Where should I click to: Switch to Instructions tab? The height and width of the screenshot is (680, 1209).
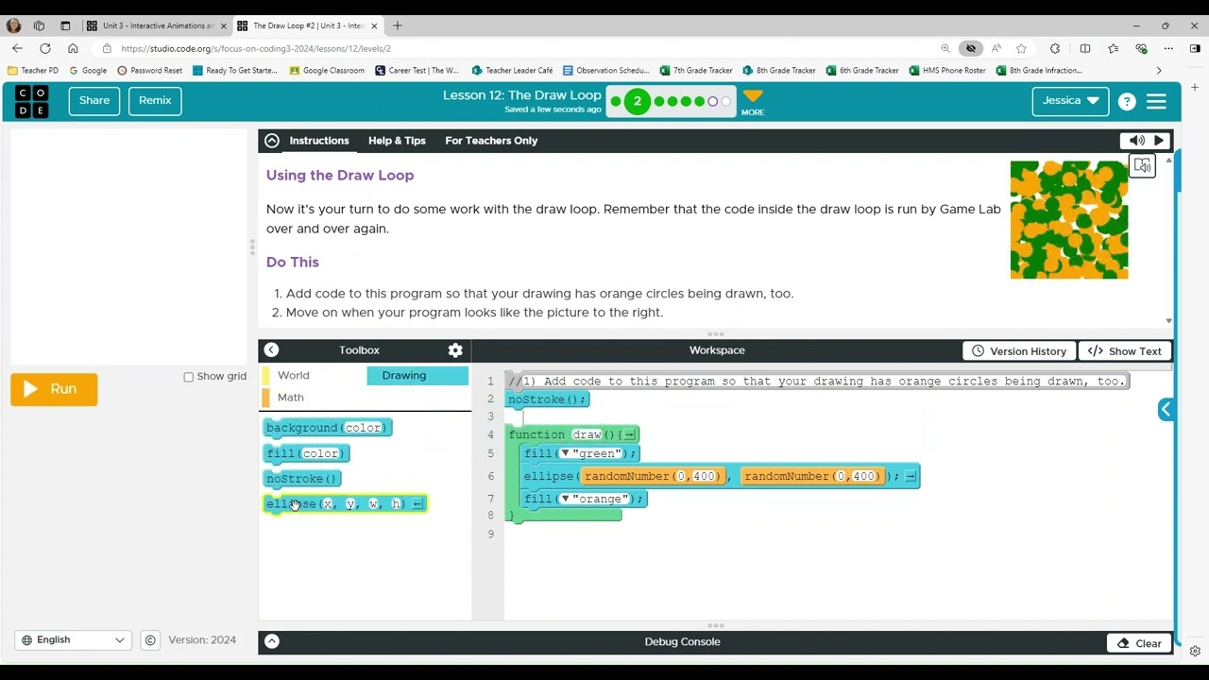coord(319,141)
